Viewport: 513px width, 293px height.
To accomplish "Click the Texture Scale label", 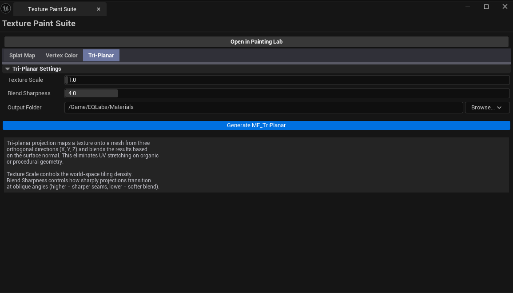I will pyautogui.click(x=25, y=80).
